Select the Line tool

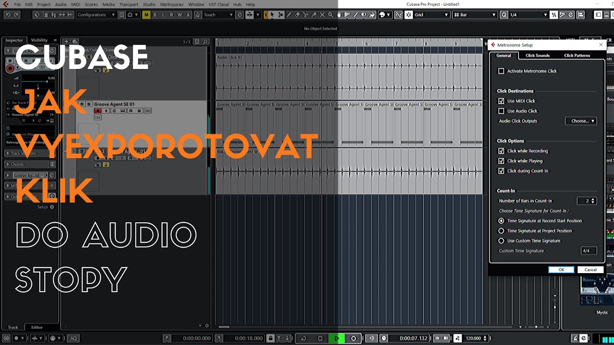(355, 15)
